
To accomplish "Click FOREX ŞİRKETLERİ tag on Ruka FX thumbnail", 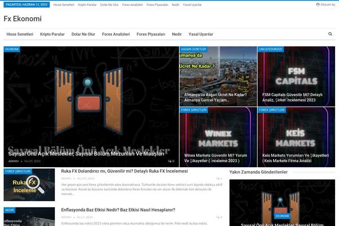I will click(x=18, y=171).
